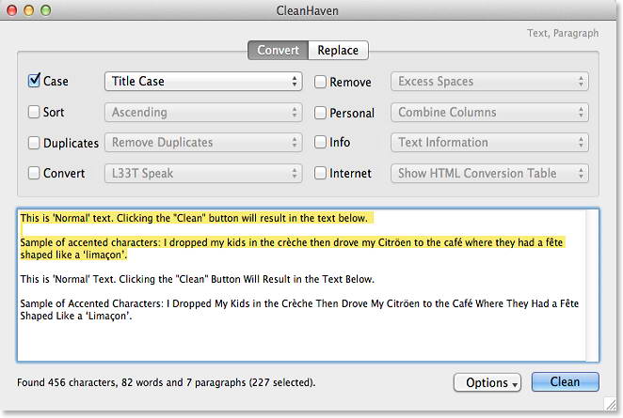The height and width of the screenshot is (418, 623).
Task: Click the "Found 456 characters" status text
Action: point(166,382)
